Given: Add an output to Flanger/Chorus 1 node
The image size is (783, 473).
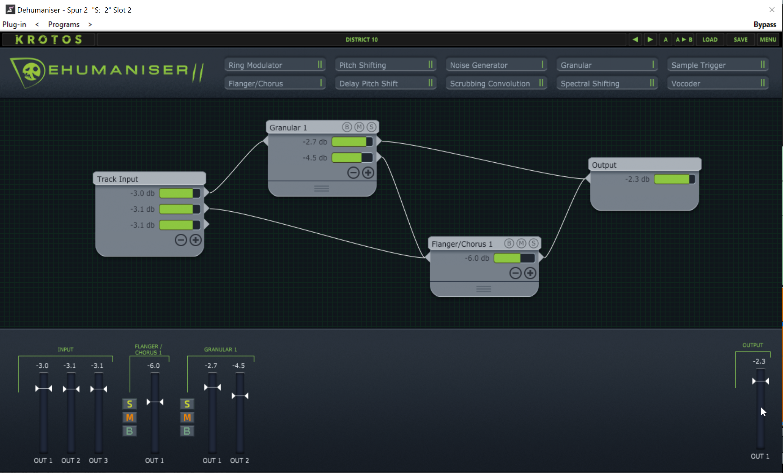Looking at the screenshot, I should 530,273.
